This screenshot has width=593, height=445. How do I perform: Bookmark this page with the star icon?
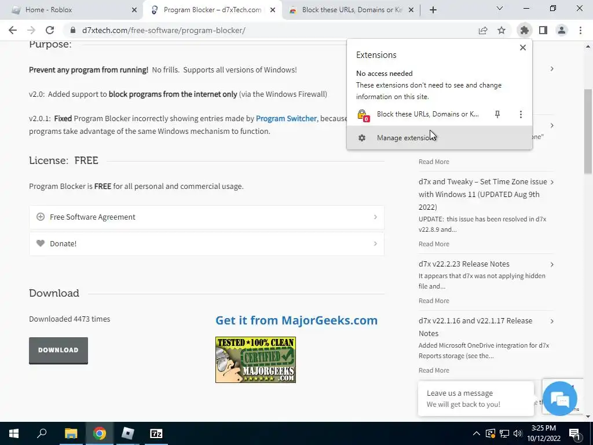click(x=502, y=30)
